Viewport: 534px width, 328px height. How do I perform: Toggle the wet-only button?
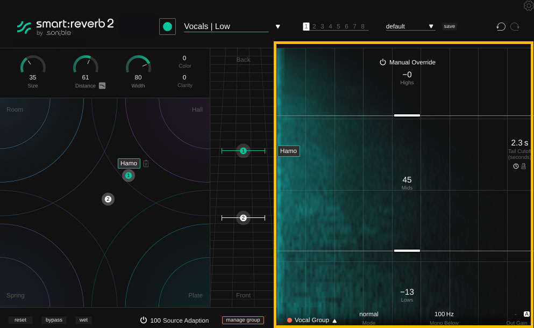83,320
